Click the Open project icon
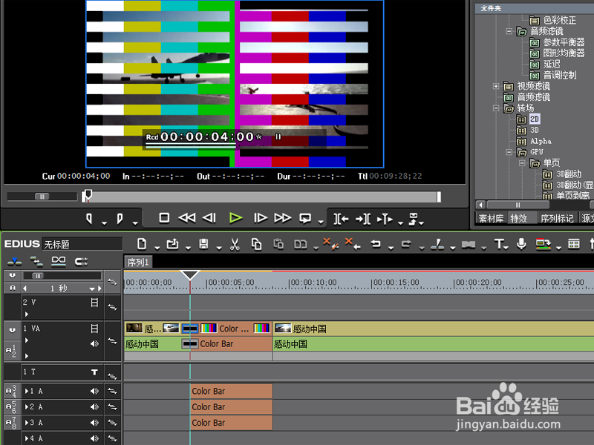 click(173, 244)
